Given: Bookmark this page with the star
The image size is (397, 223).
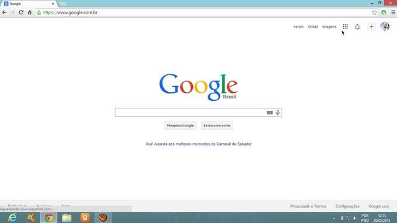Looking at the screenshot, I should coord(374,12).
